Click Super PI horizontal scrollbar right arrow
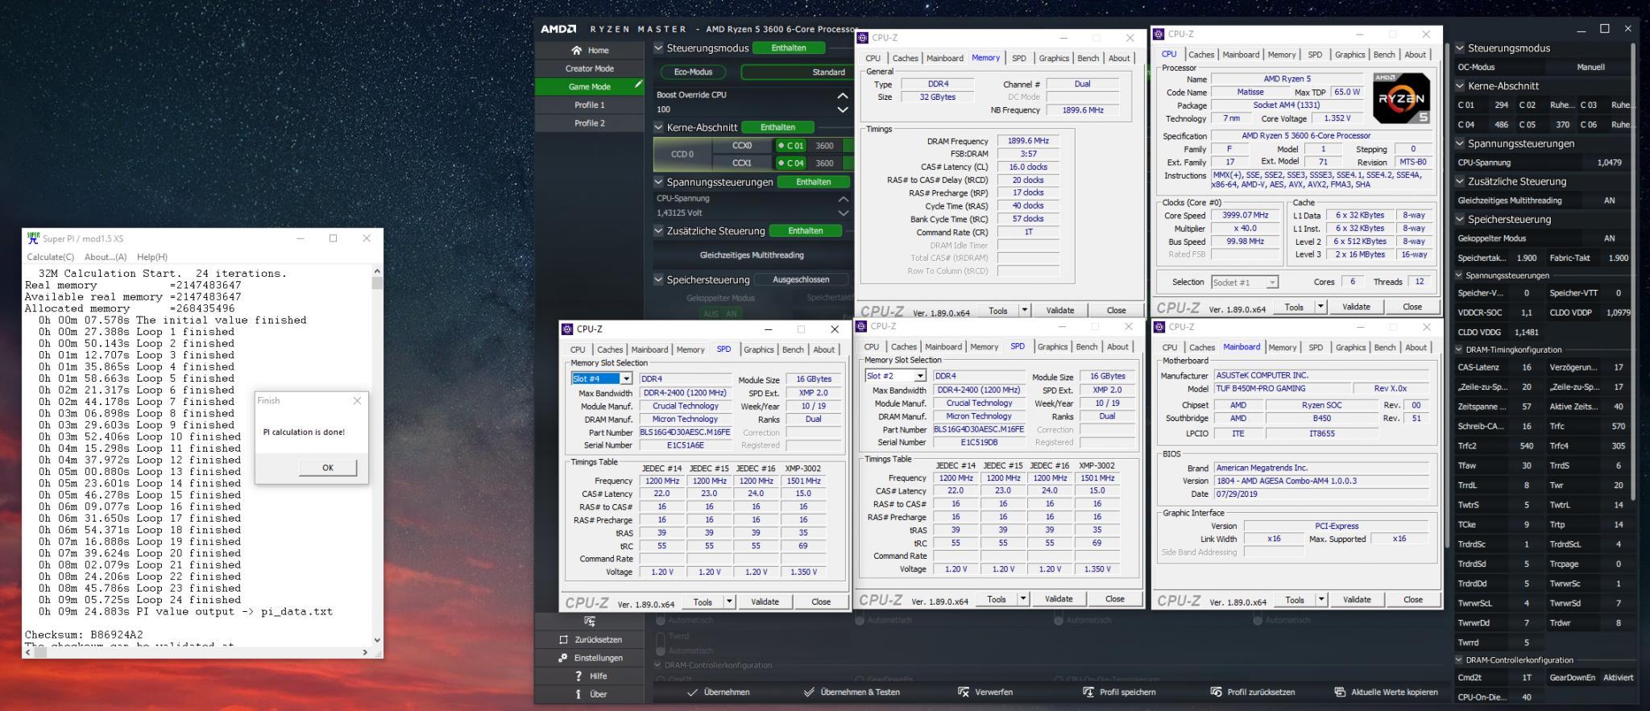This screenshot has height=711, width=1650. [365, 652]
